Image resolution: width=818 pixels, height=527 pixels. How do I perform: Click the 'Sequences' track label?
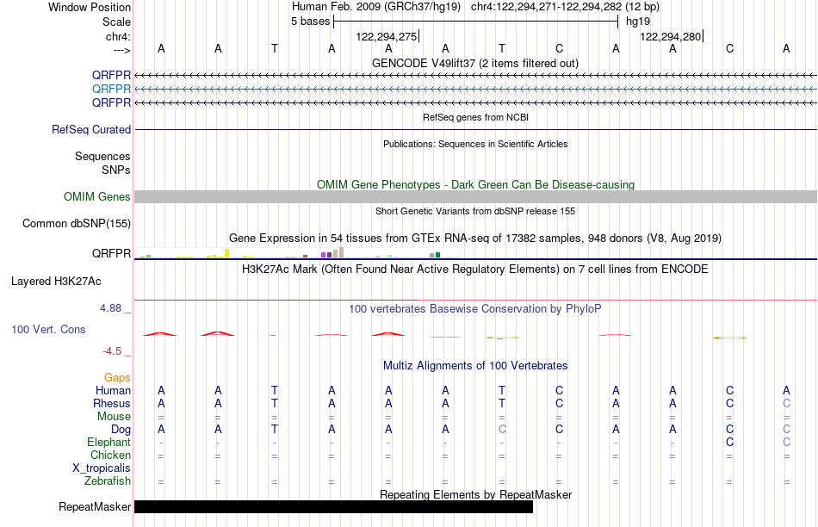(102, 156)
